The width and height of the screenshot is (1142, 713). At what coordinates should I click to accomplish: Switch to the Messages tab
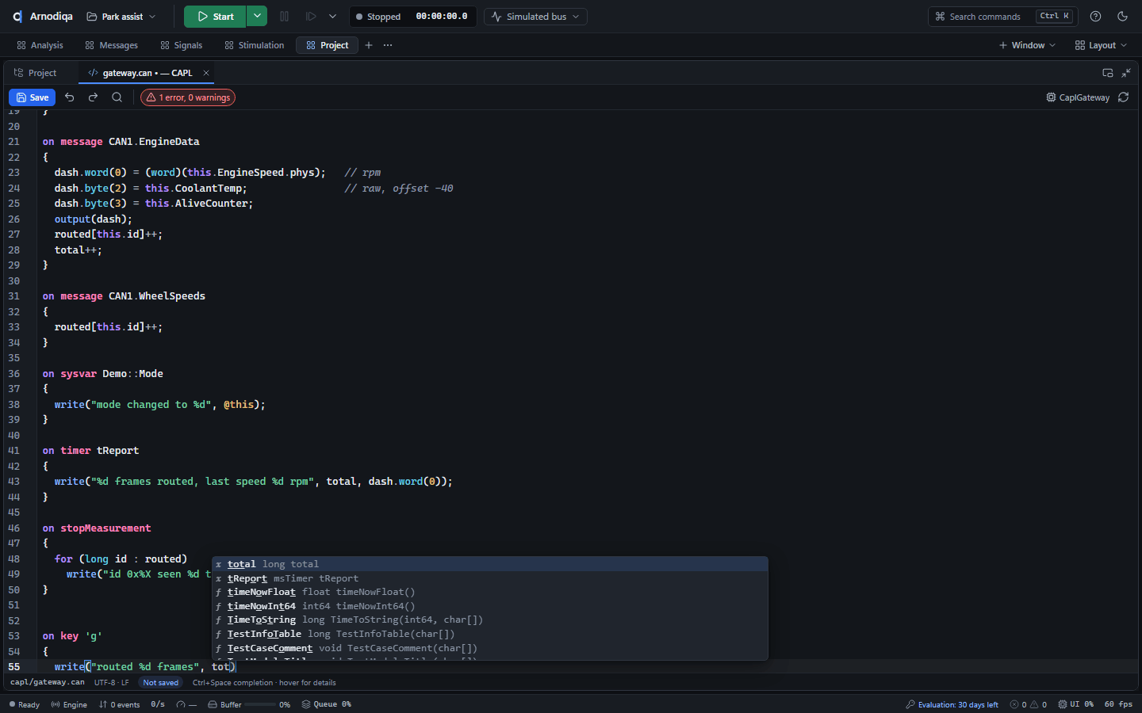[112, 45]
